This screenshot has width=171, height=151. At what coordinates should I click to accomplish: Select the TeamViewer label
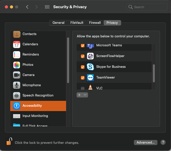[x=105, y=78]
